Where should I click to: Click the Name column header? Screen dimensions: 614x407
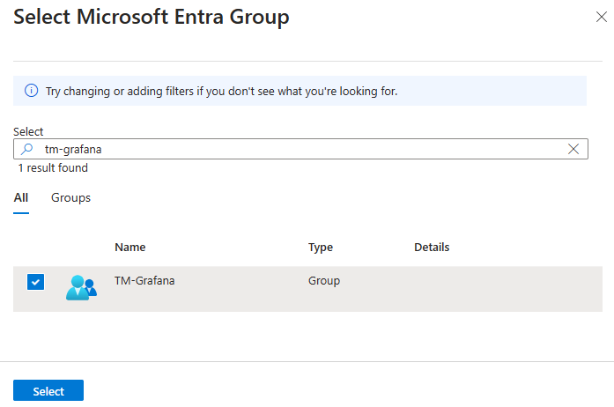point(130,248)
